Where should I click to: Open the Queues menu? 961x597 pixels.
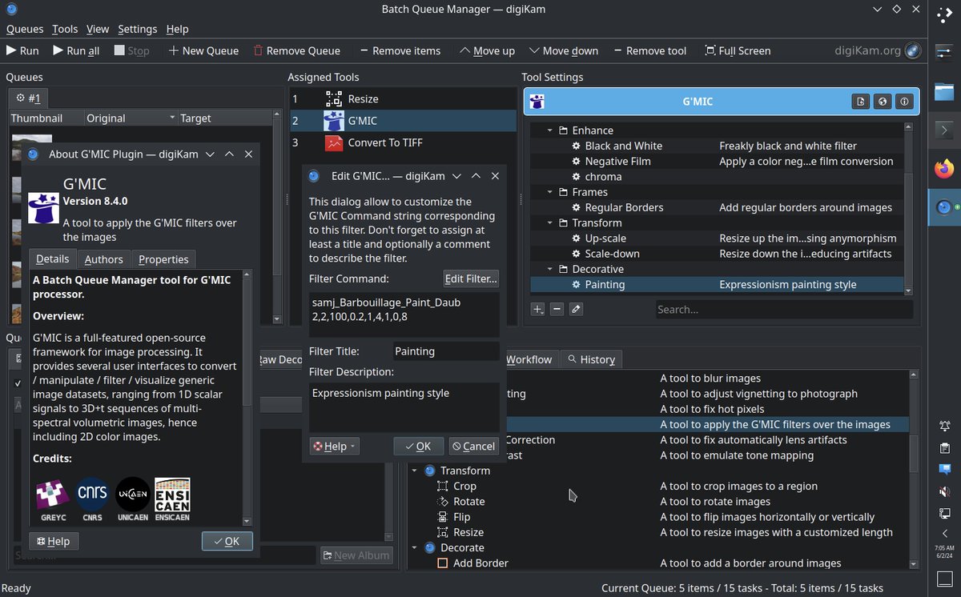[25, 29]
